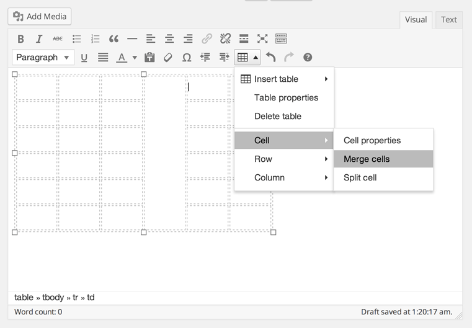Screen dimensions: 472x328
Task: Open the keyboard shortcuts help icon
Action: point(307,58)
